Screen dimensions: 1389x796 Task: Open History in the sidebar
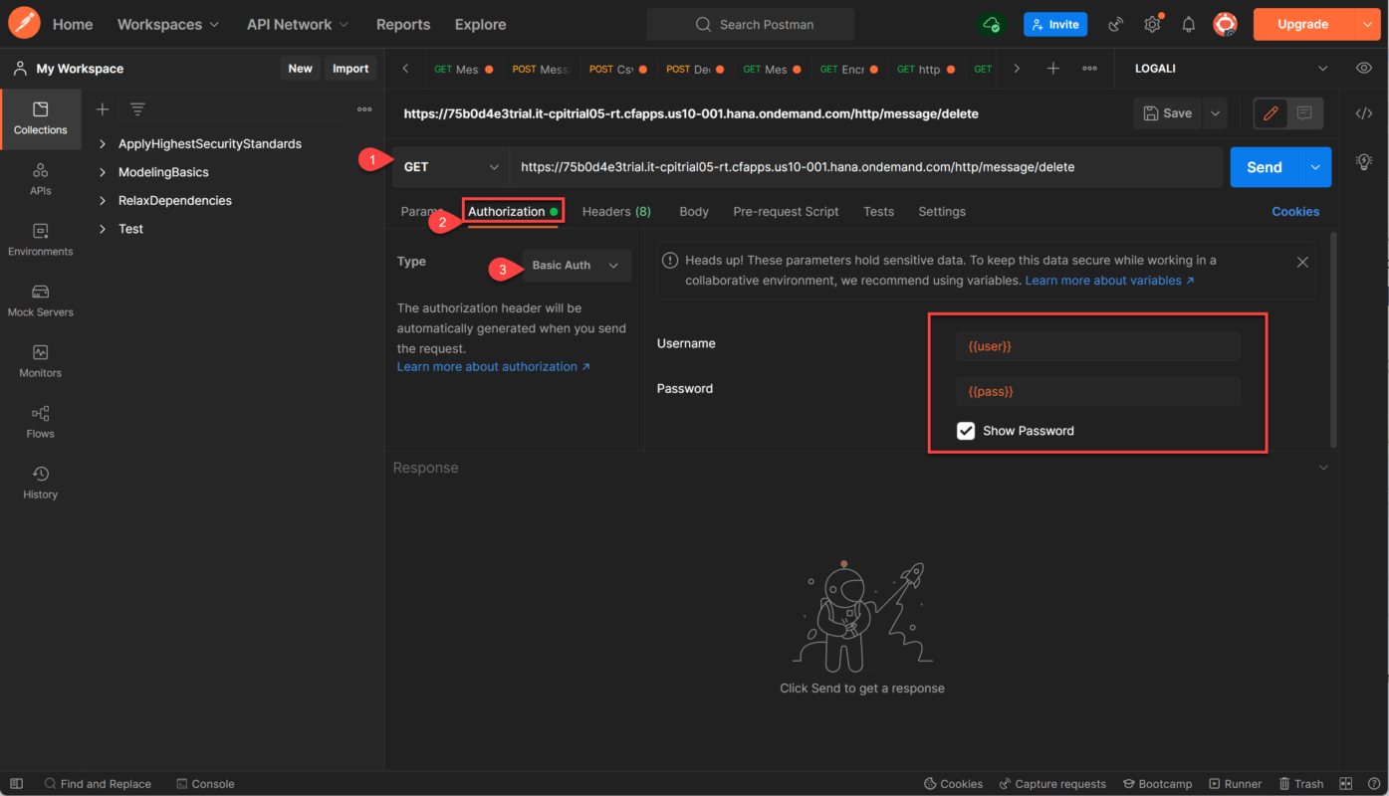pos(41,484)
